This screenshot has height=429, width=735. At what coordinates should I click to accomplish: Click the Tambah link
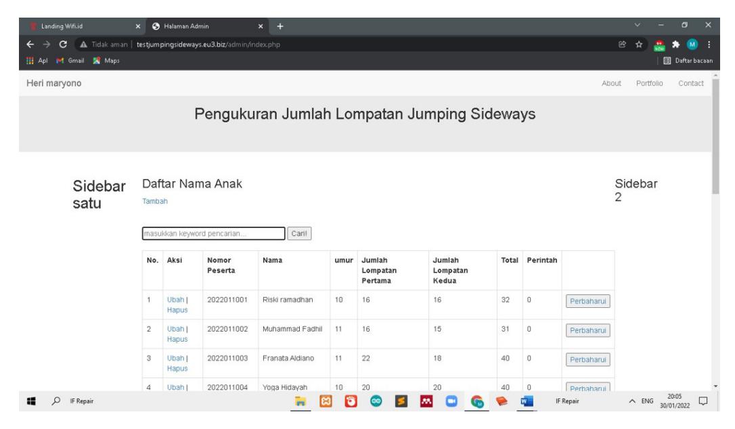(x=155, y=201)
